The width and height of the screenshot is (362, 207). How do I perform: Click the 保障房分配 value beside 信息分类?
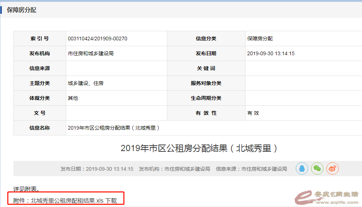(260, 38)
